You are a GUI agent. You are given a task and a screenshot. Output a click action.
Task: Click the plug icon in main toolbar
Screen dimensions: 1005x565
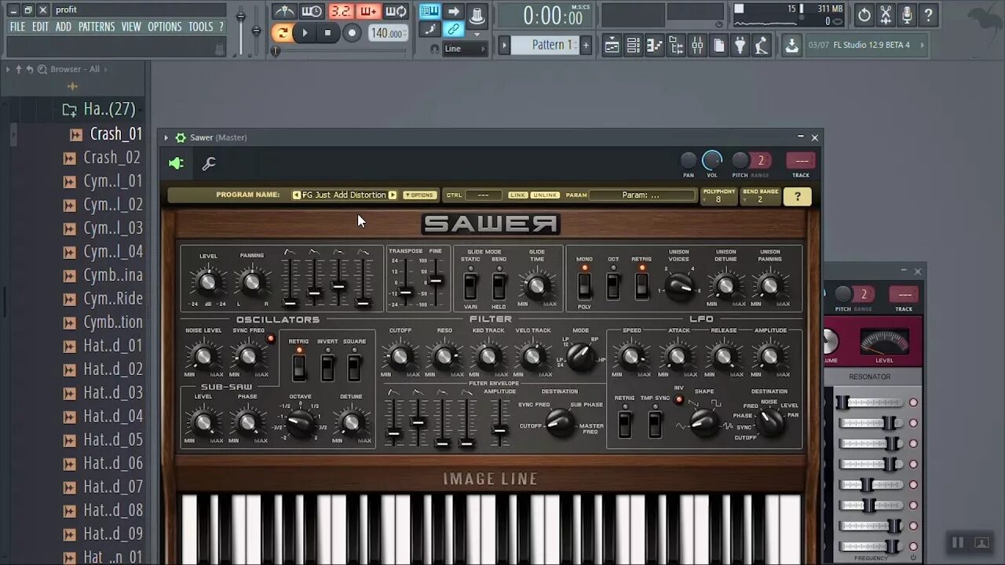(x=740, y=46)
